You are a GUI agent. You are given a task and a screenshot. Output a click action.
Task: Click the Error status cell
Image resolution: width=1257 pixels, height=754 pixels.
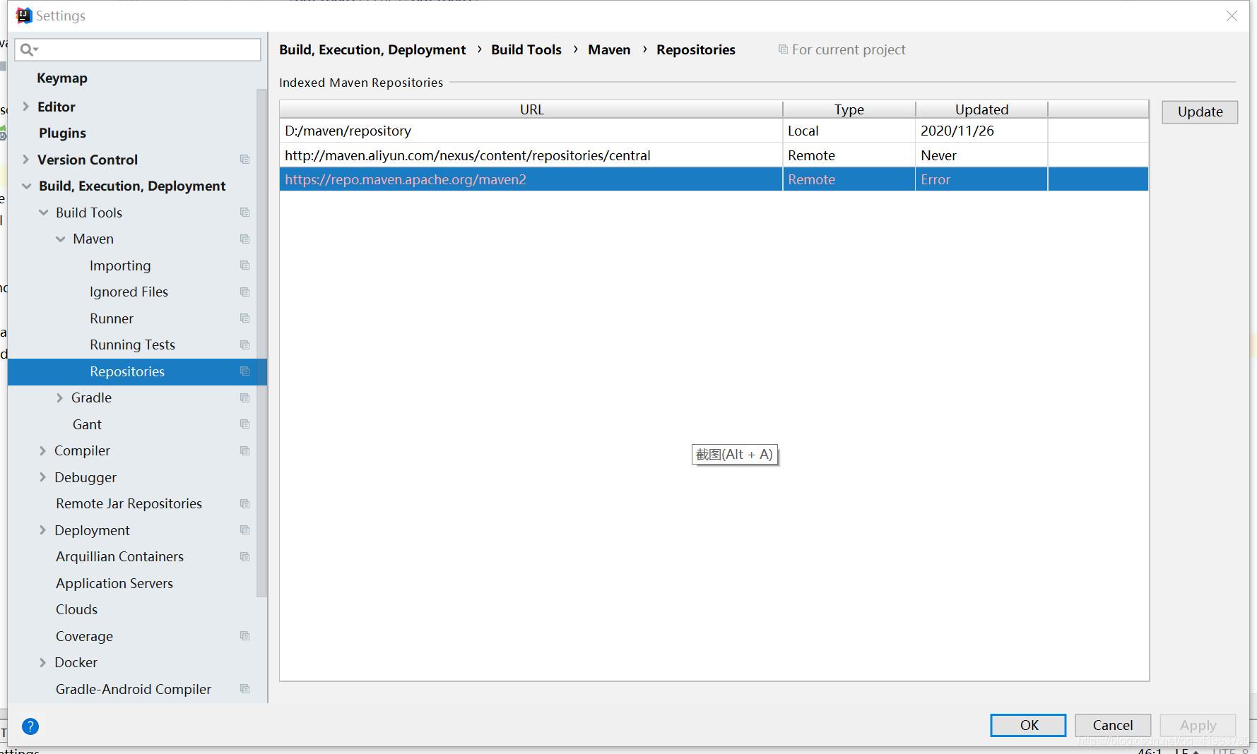click(x=981, y=179)
